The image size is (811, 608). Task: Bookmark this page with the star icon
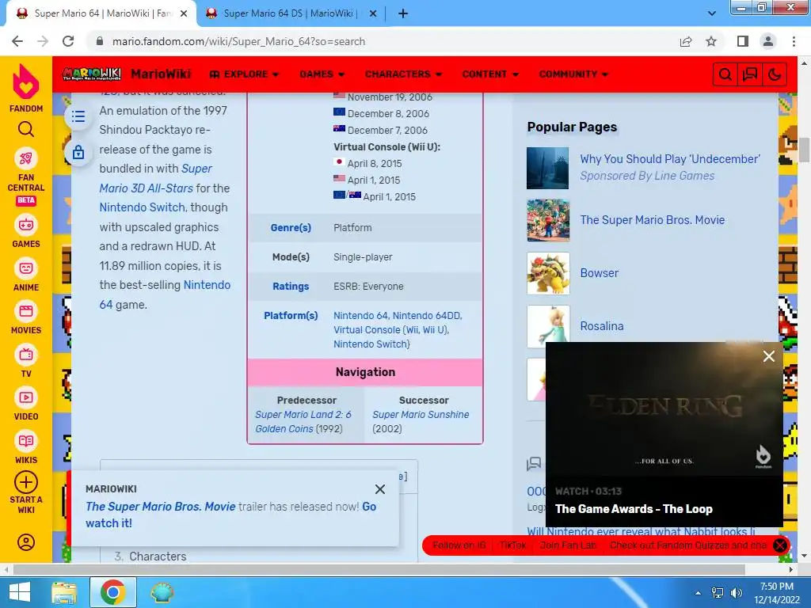click(x=711, y=41)
